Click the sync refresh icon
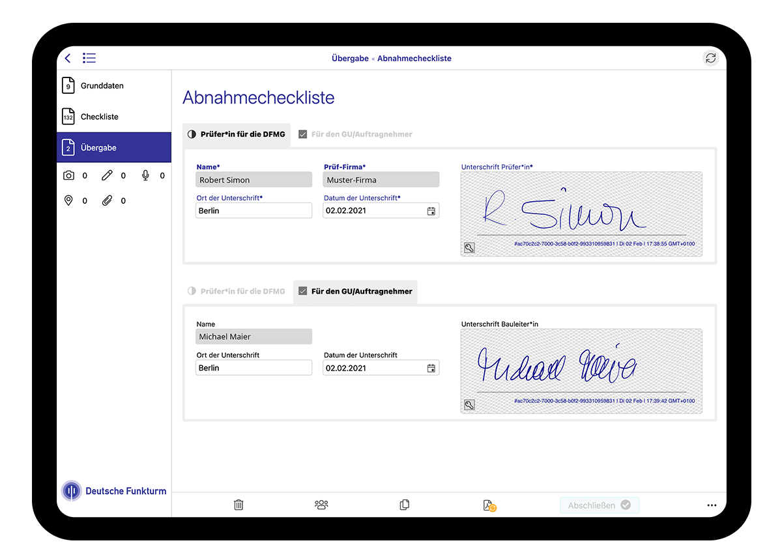Image resolution: width=782 pixels, height=560 pixels. [x=711, y=58]
